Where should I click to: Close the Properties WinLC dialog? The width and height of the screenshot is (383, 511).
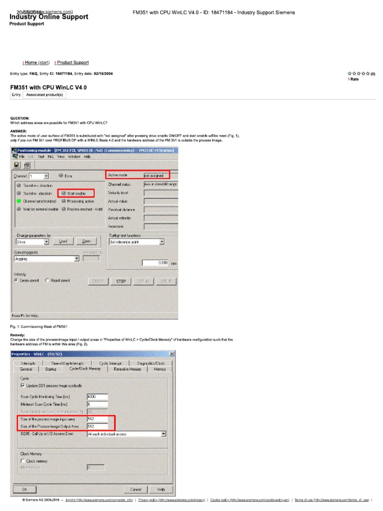click(x=172, y=354)
